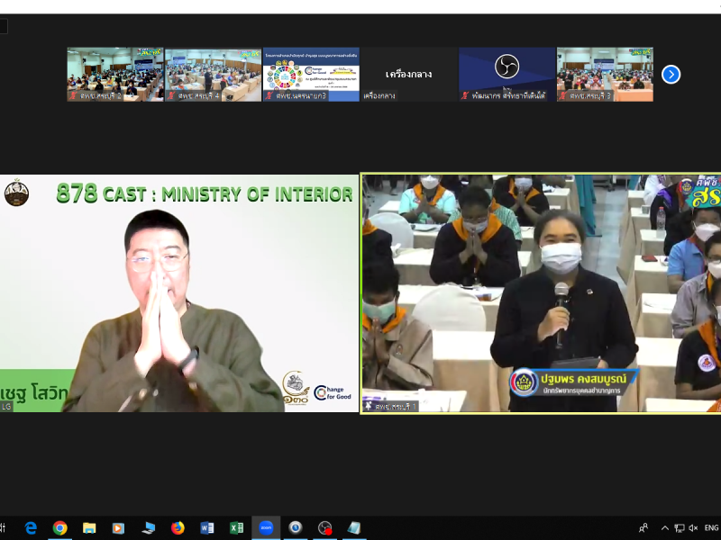Image resolution: width=721 pixels, height=540 pixels.
Task: Launch Google Chrome from the taskbar
Action: tap(59, 528)
